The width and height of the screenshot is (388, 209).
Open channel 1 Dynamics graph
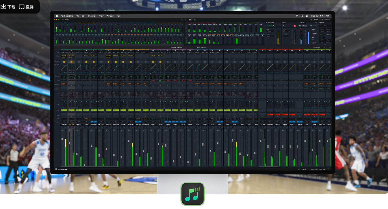click(64, 67)
